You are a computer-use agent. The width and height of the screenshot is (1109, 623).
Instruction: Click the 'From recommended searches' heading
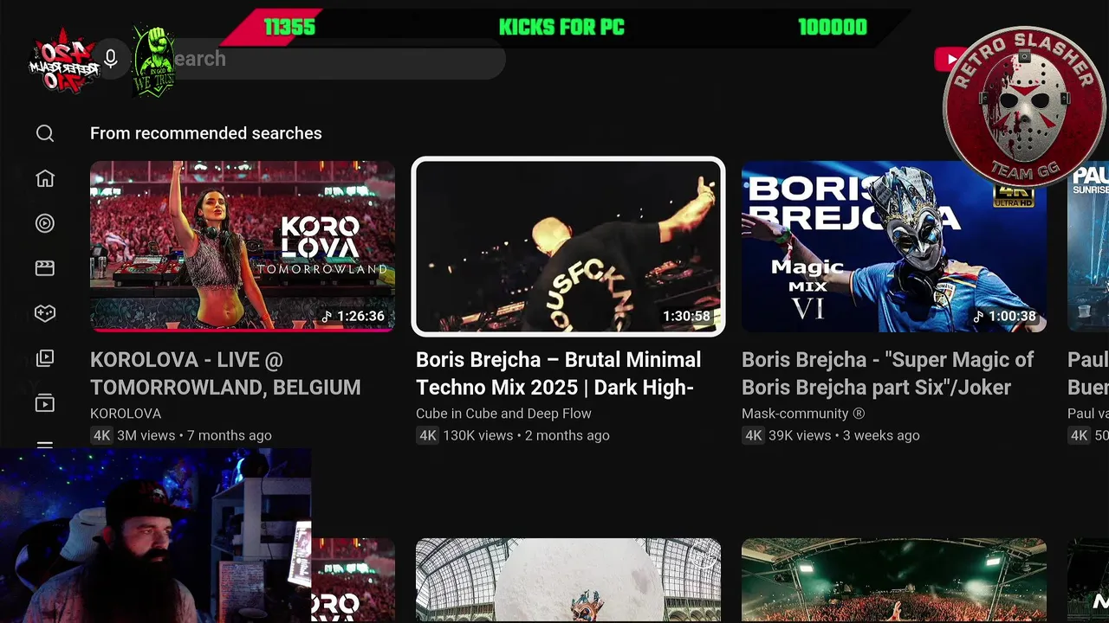point(206,133)
